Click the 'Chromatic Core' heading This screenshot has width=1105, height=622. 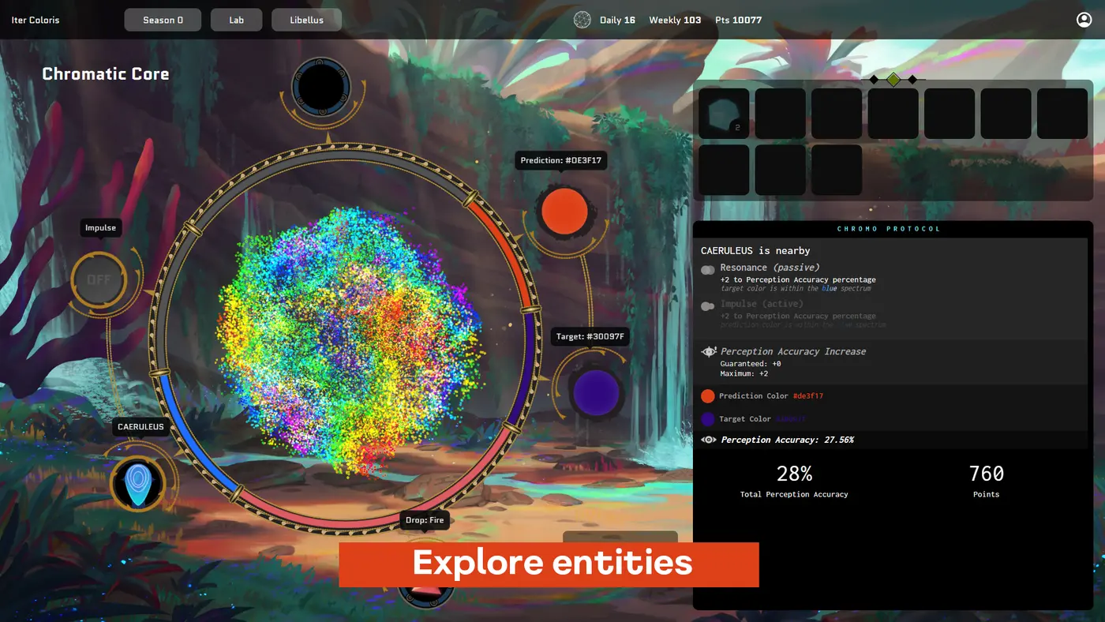(x=105, y=74)
